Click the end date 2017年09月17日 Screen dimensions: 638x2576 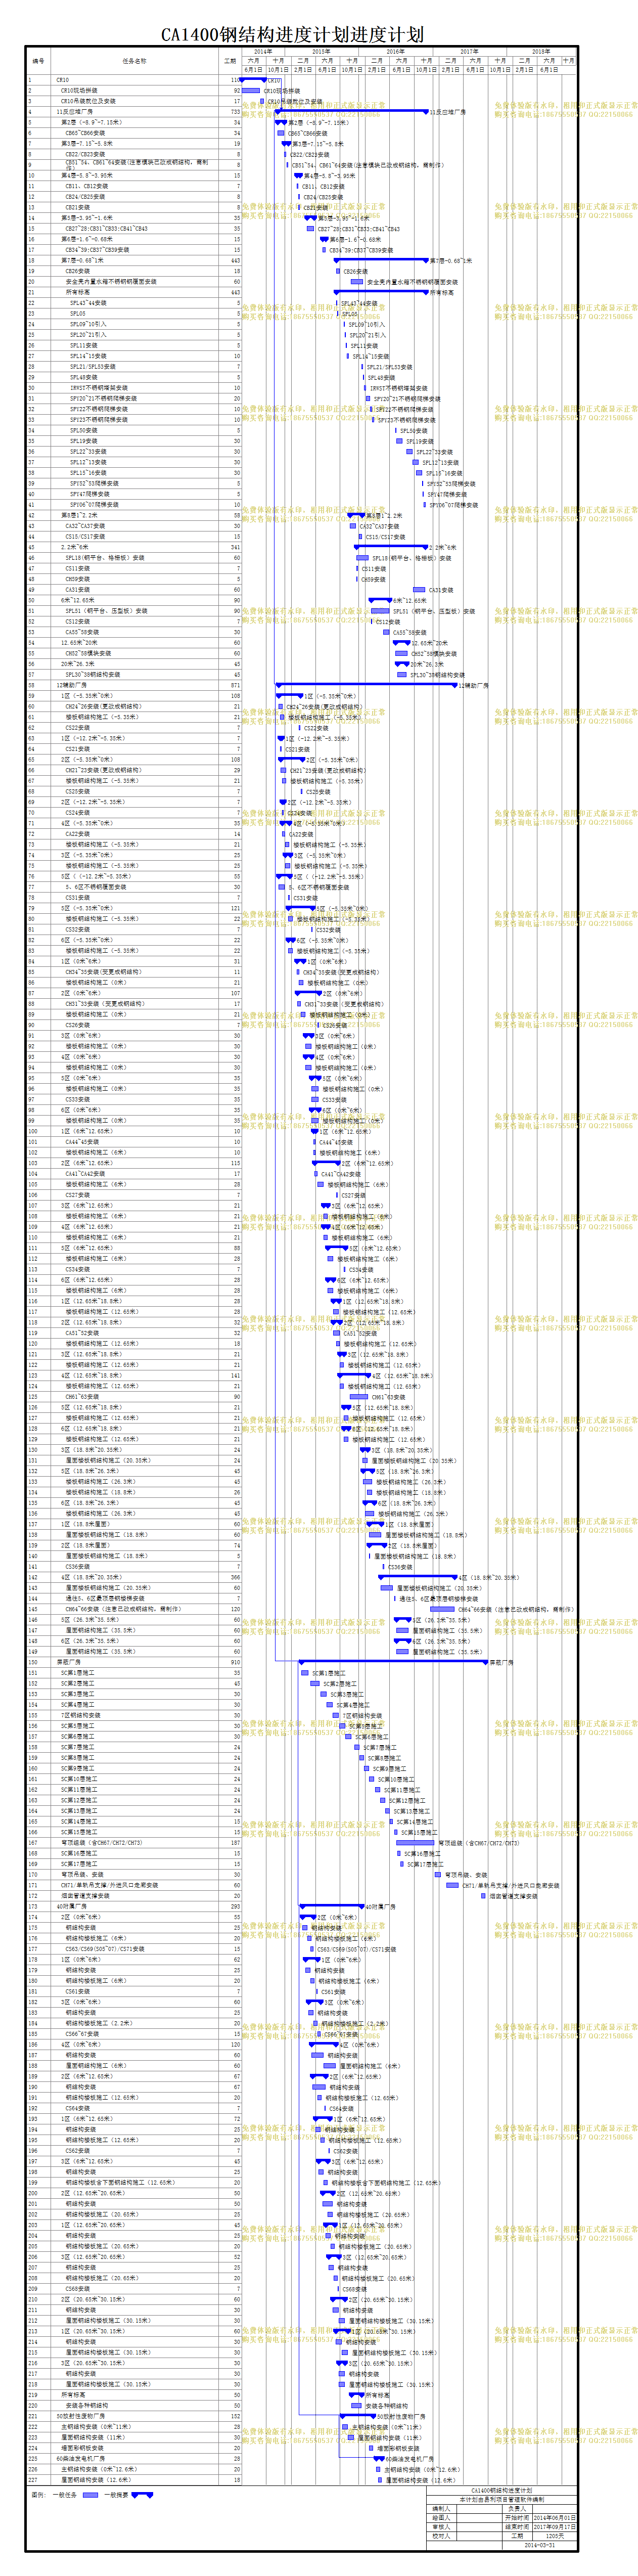[x=554, y=2526]
